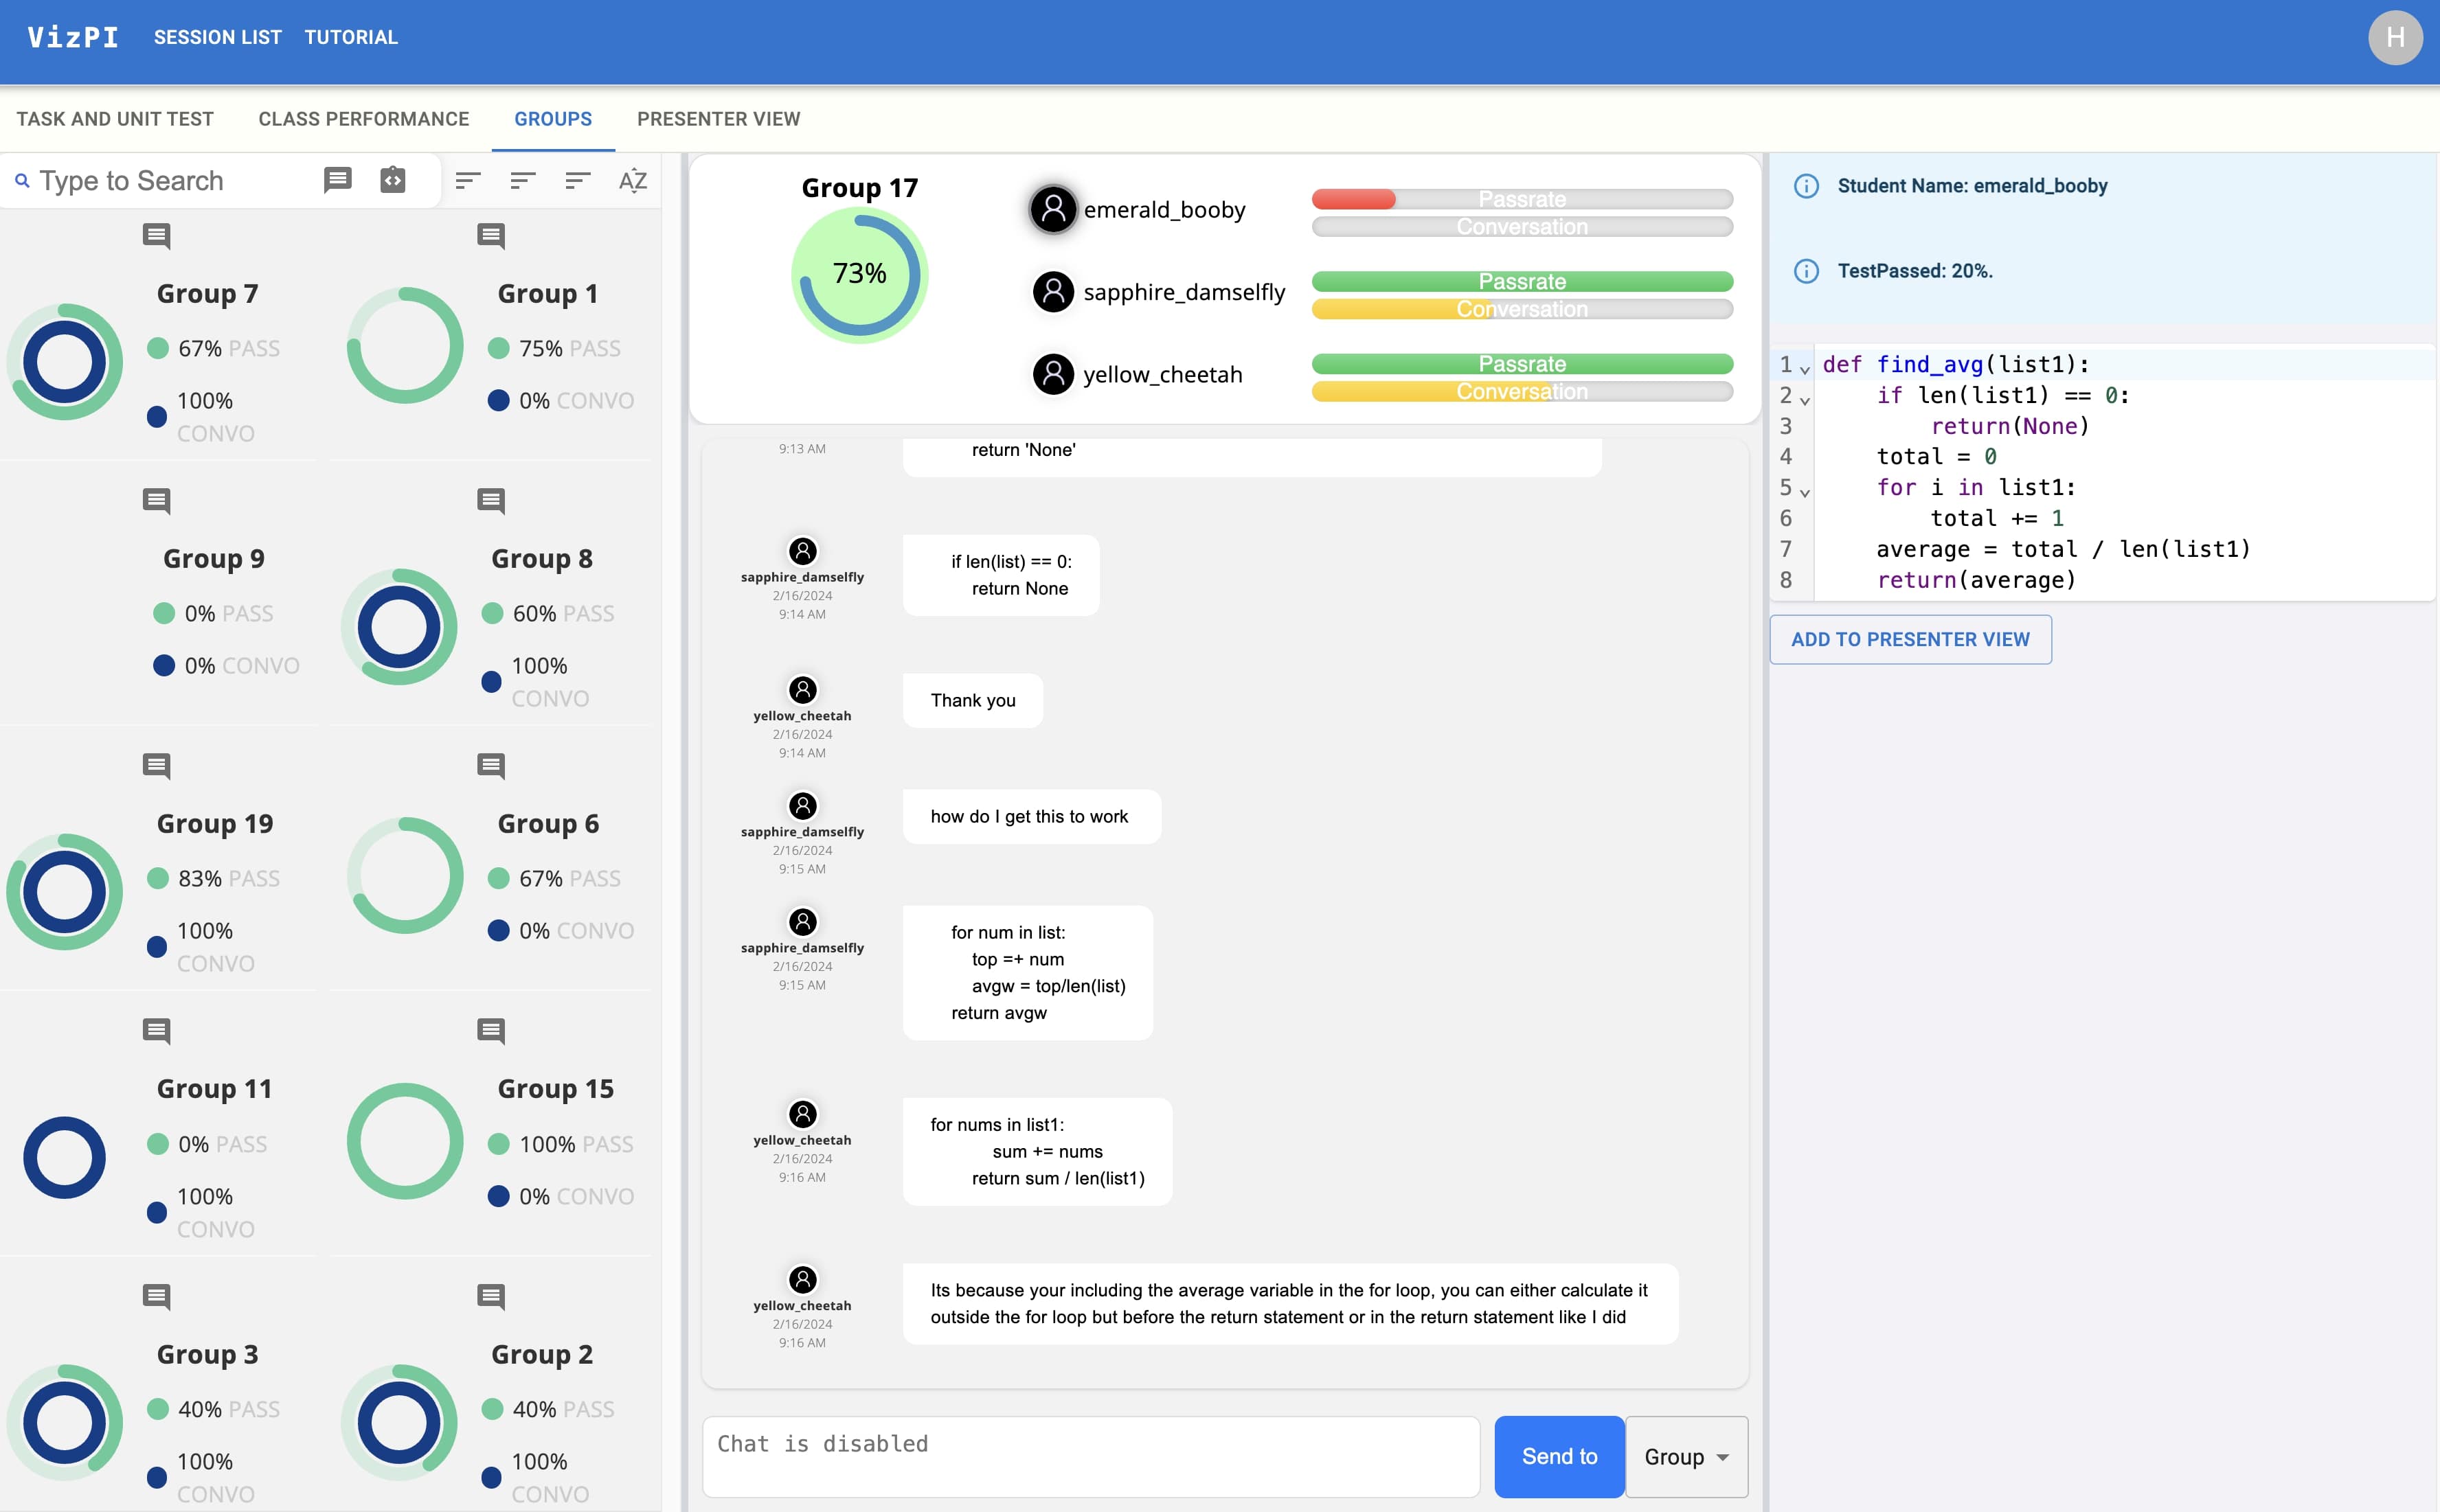Open chat icon above Group 11
The image size is (2440, 1512).
pyautogui.click(x=156, y=1032)
